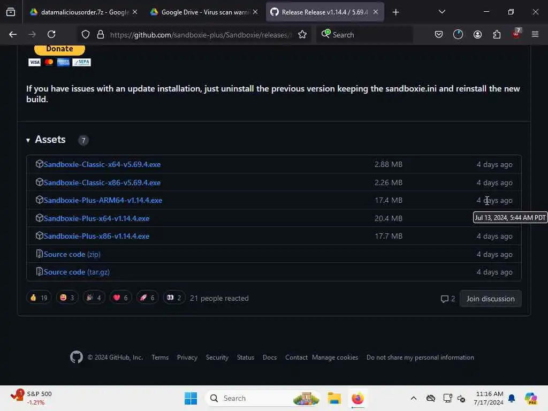Viewport: 548px width, 411px height.
Task: Click Manage cookies in the footer
Action: 335,357
